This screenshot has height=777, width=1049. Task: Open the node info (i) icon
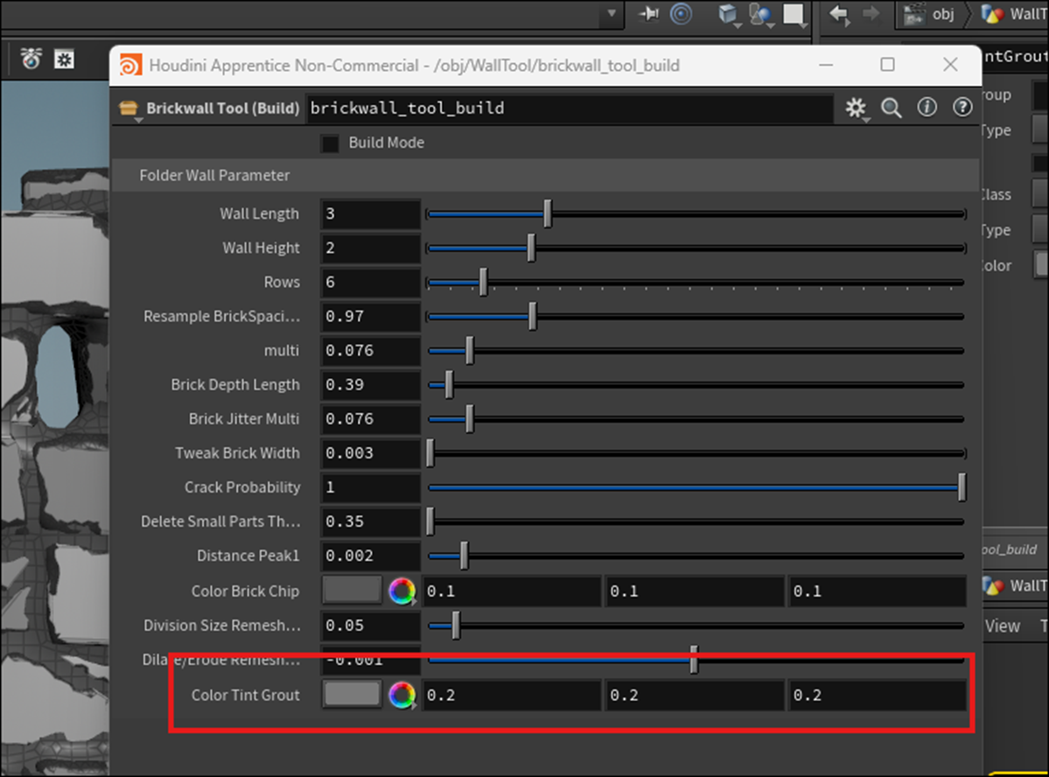[927, 107]
